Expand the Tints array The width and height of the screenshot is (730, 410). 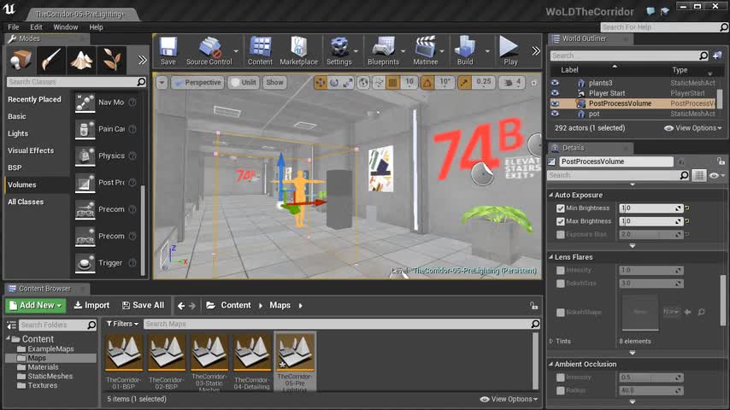(x=551, y=341)
